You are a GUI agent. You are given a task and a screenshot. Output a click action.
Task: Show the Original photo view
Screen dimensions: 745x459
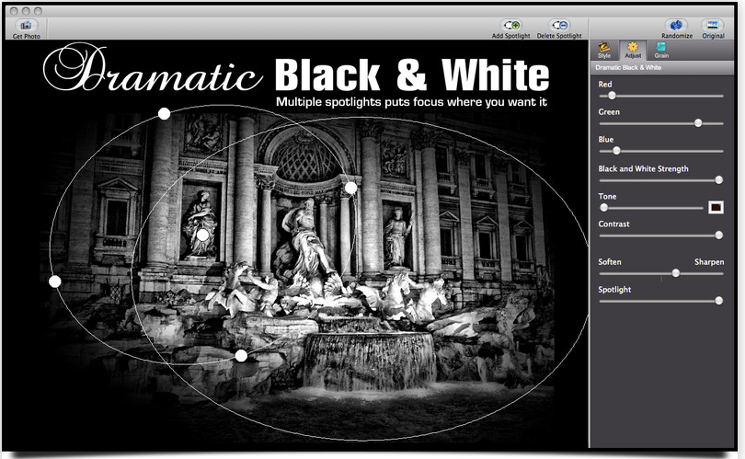(x=713, y=25)
